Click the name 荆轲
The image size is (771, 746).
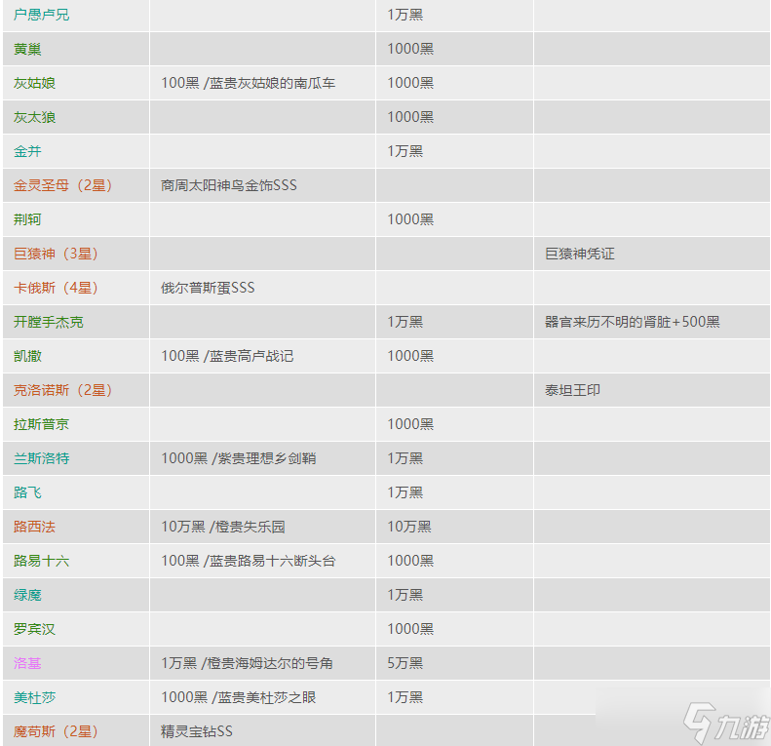click(x=27, y=219)
